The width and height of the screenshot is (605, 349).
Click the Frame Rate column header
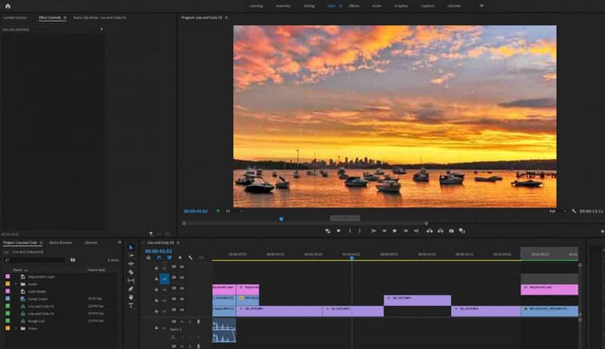pyautogui.click(x=96, y=270)
